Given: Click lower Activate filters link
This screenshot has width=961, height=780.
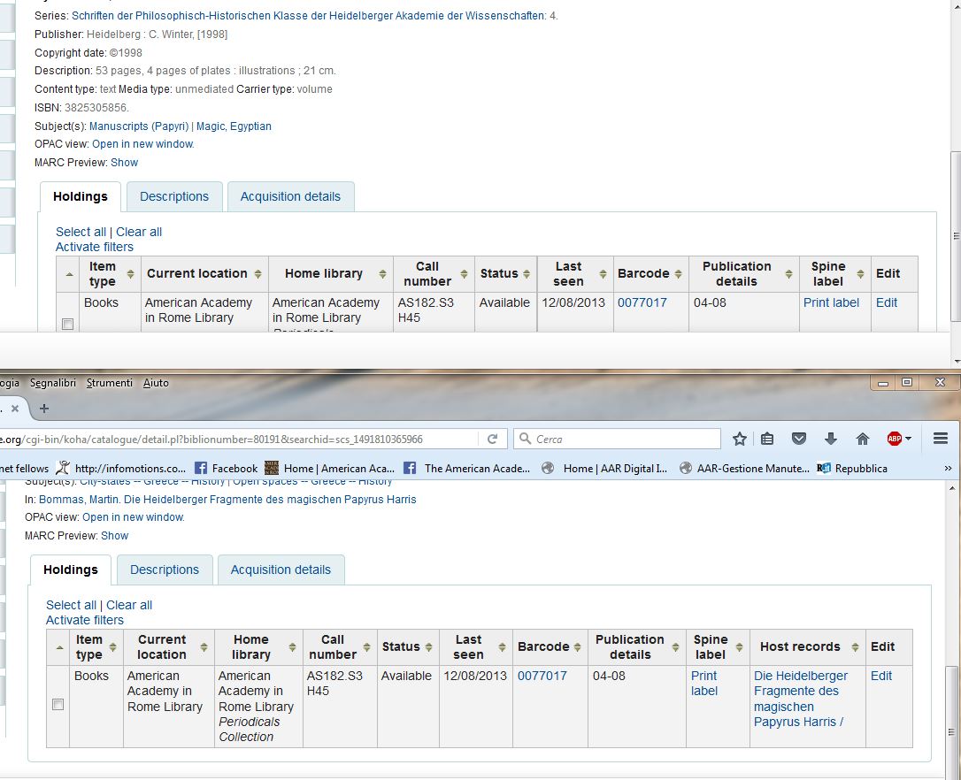Looking at the screenshot, I should click(85, 620).
